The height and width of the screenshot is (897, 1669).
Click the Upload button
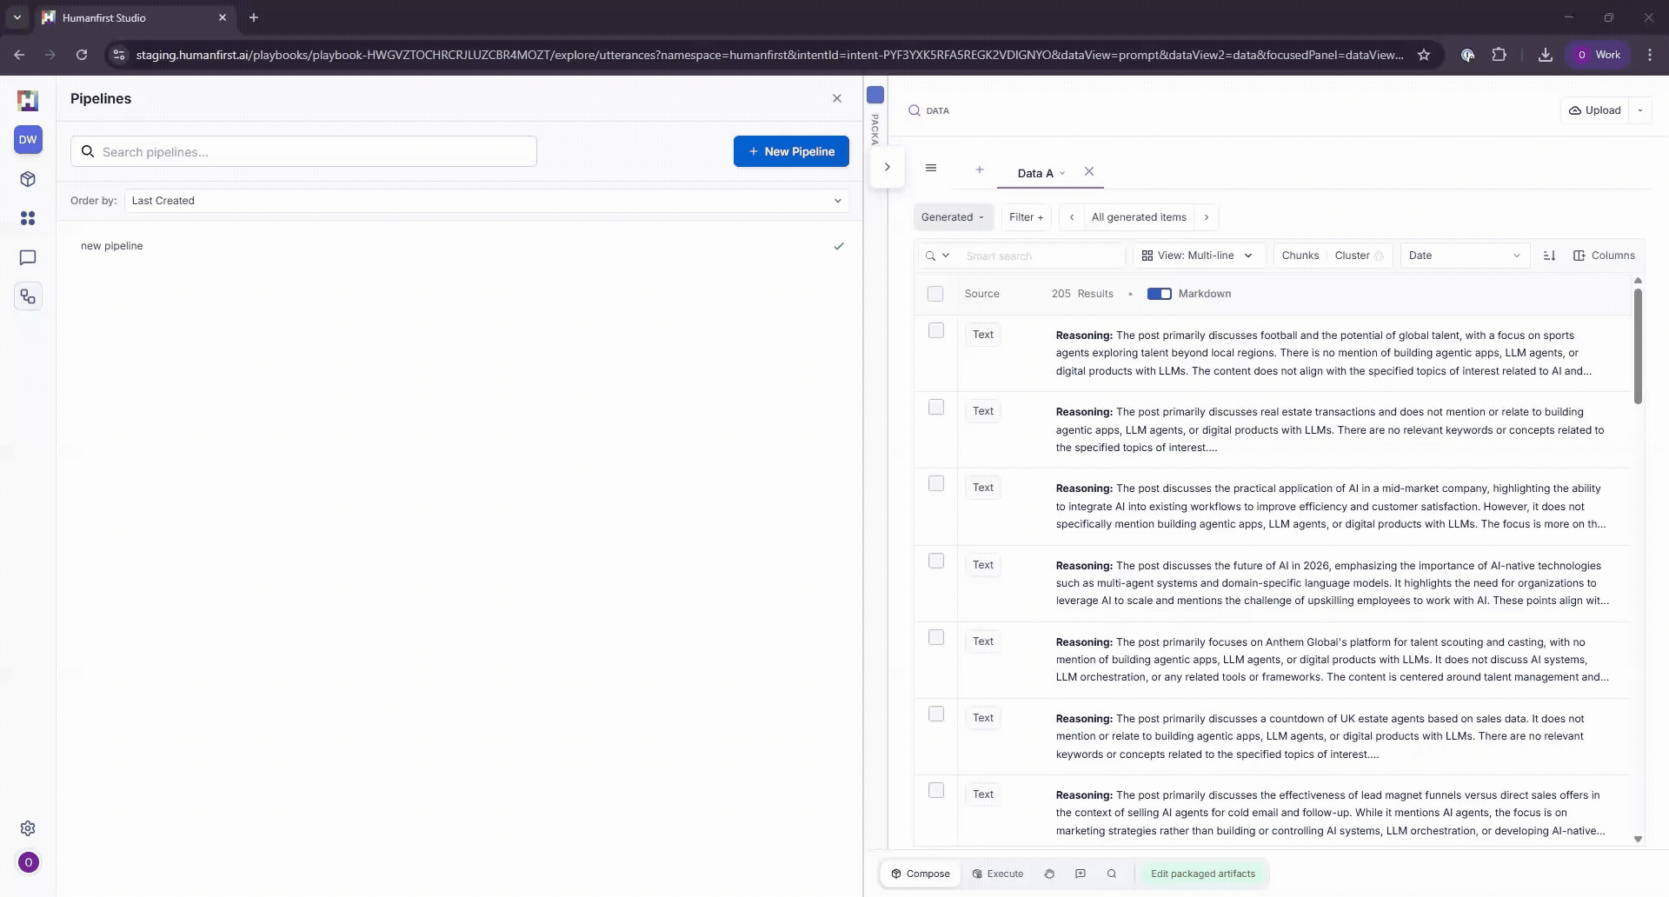tap(1595, 110)
